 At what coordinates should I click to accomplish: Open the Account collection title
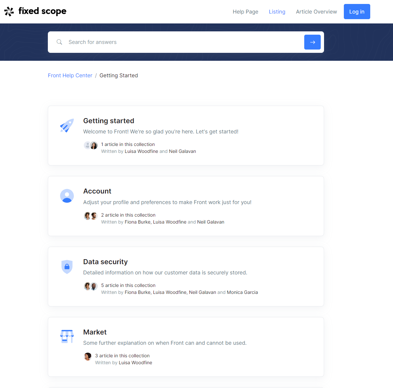pos(97,191)
